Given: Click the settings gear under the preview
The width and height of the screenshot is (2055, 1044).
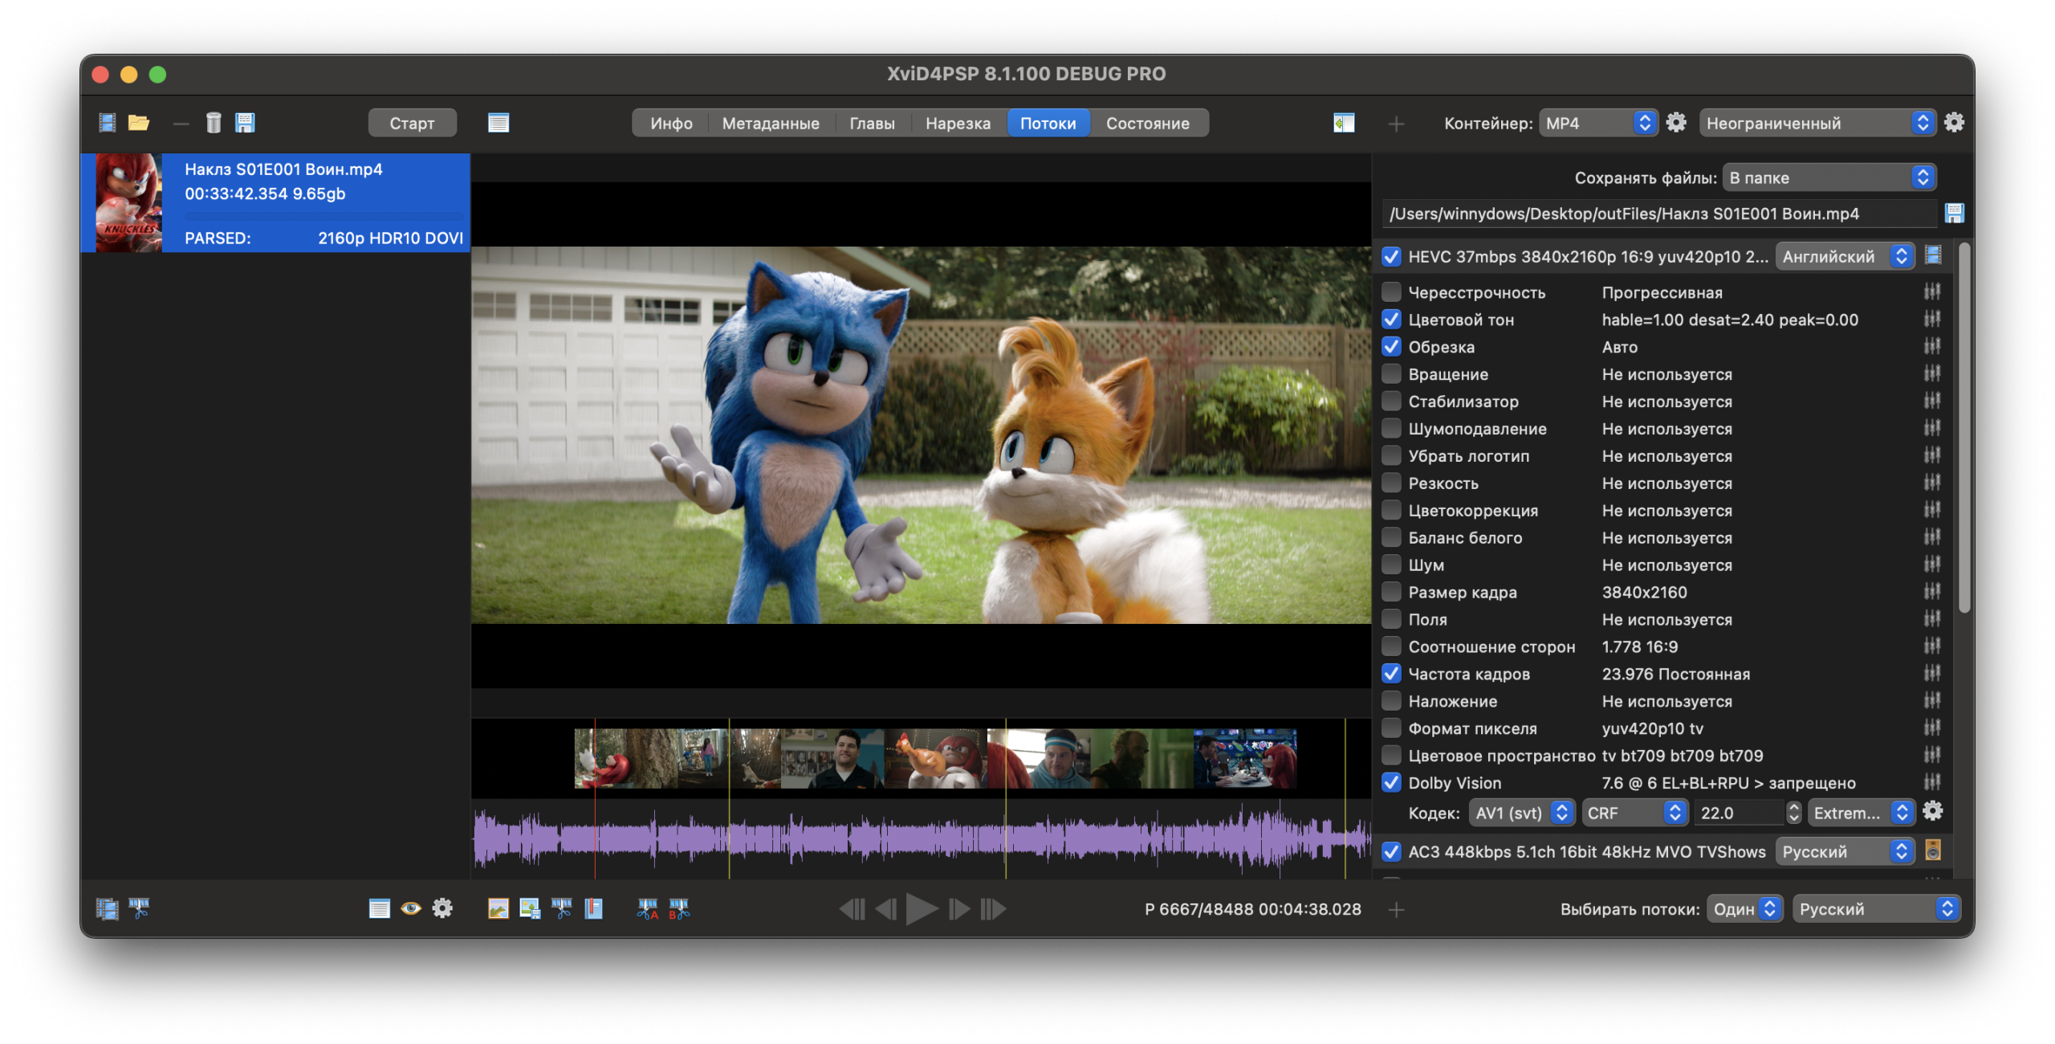Looking at the screenshot, I should 442,908.
